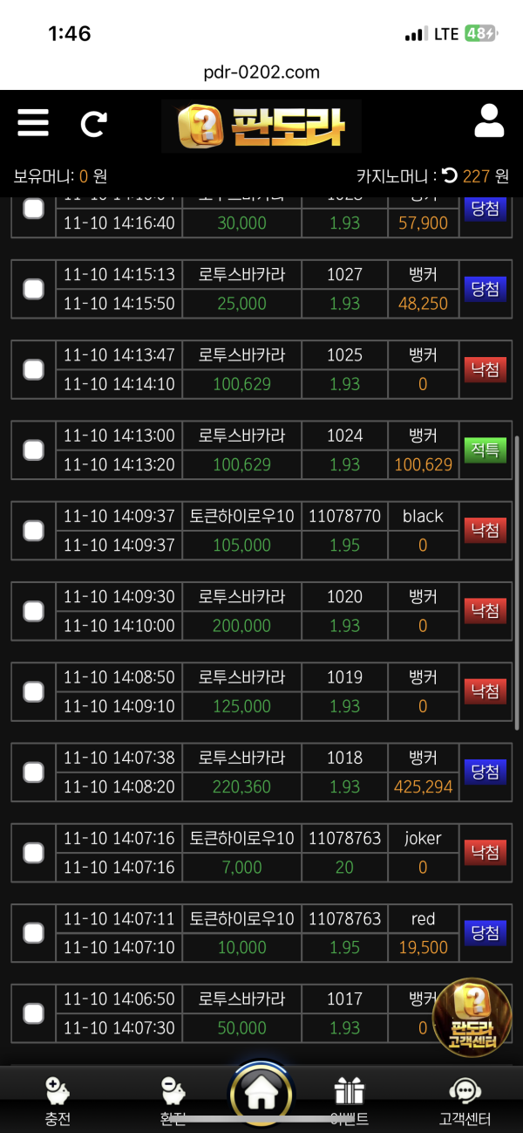Tap the green 적특 status button
This screenshot has height=1133, width=523.
[485, 450]
